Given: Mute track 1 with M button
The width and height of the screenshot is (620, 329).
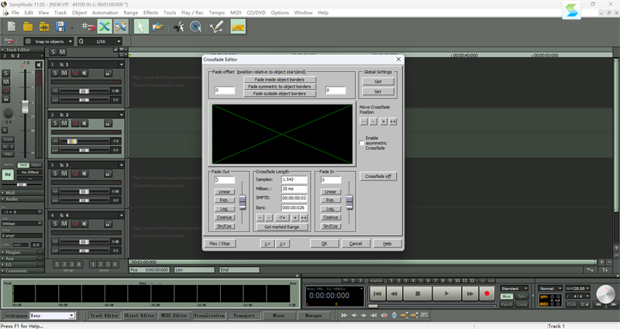Looking at the screenshot, I should [64, 73].
